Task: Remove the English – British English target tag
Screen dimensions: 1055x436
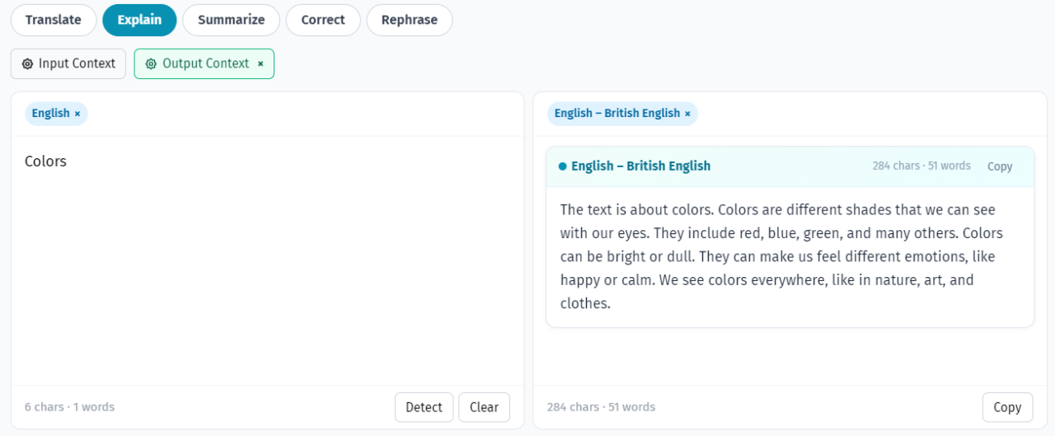Action: (x=687, y=114)
